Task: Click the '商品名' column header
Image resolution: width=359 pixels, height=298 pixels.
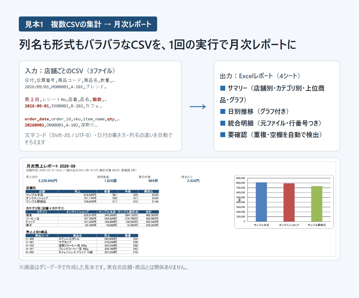Action: pyautogui.click(x=77, y=236)
